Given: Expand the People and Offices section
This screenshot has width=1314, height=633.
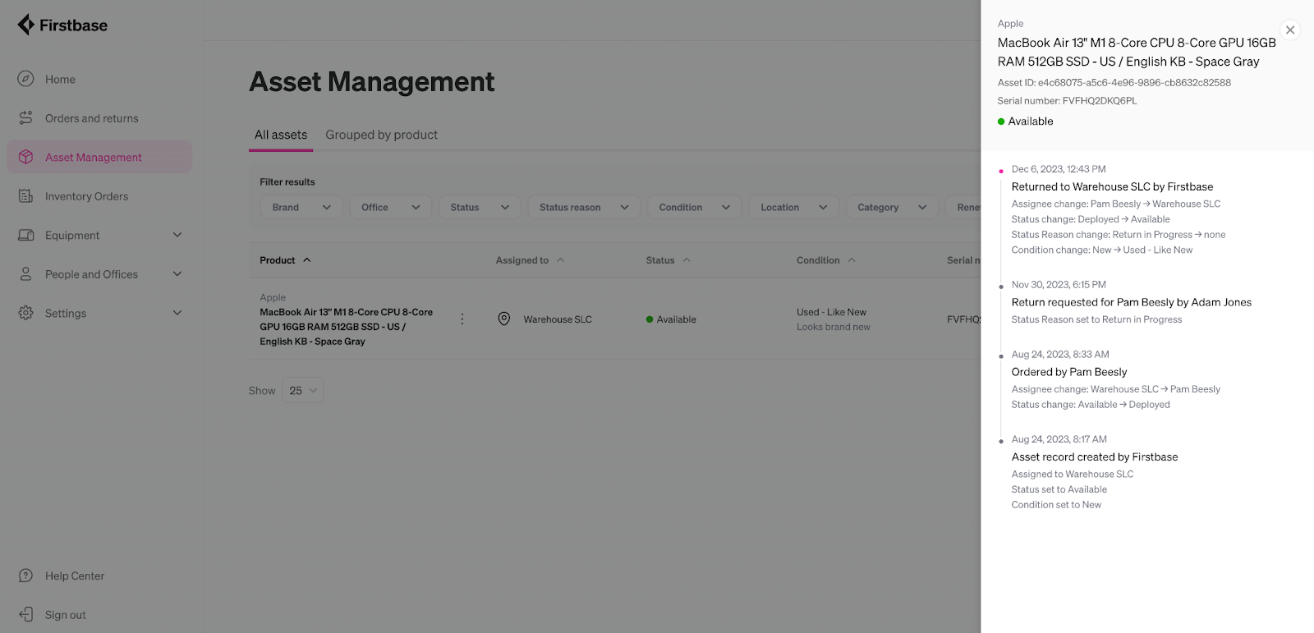Looking at the screenshot, I should tap(177, 274).
